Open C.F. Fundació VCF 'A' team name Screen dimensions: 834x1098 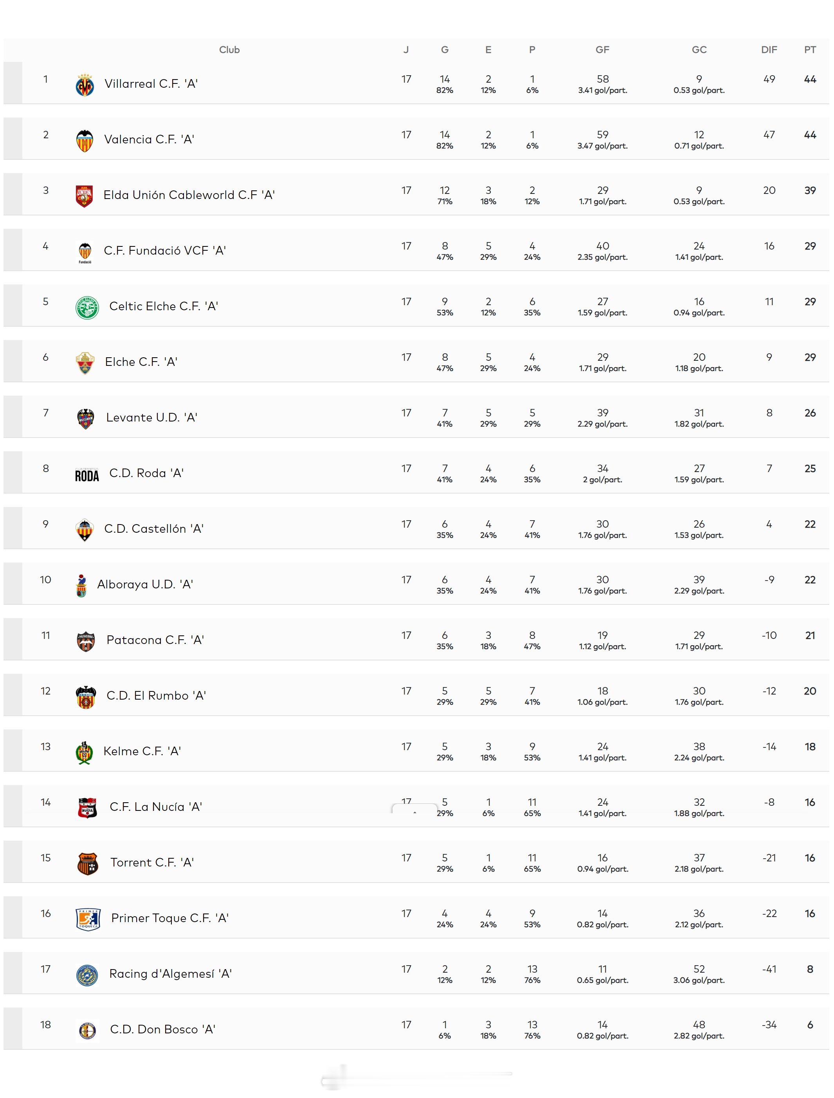(165, 250)
